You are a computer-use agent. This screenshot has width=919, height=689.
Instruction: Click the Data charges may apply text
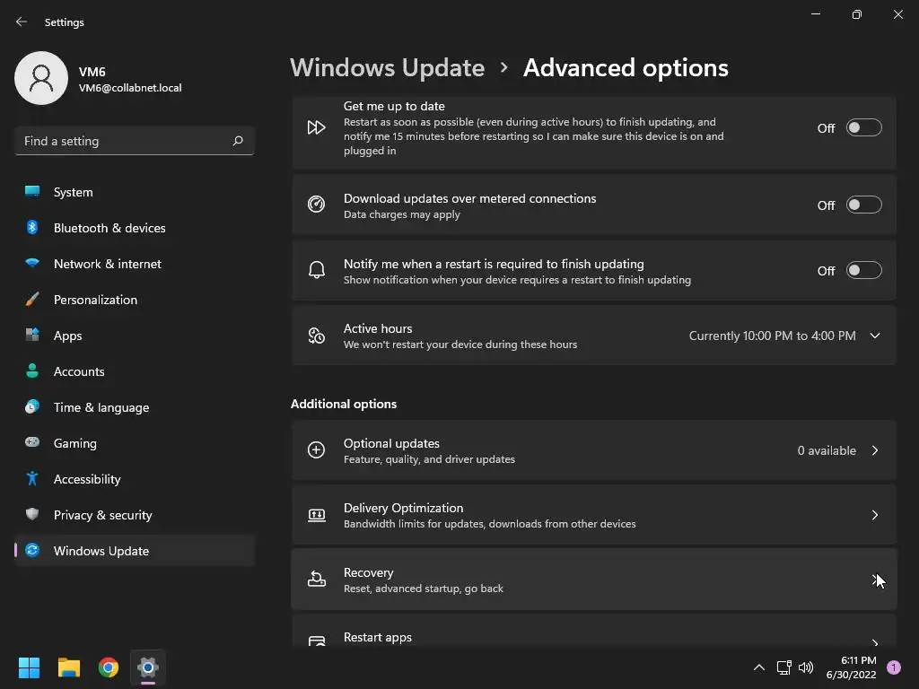[401, 214]
